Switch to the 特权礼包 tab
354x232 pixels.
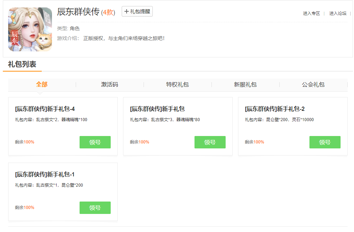coord(178,85)
